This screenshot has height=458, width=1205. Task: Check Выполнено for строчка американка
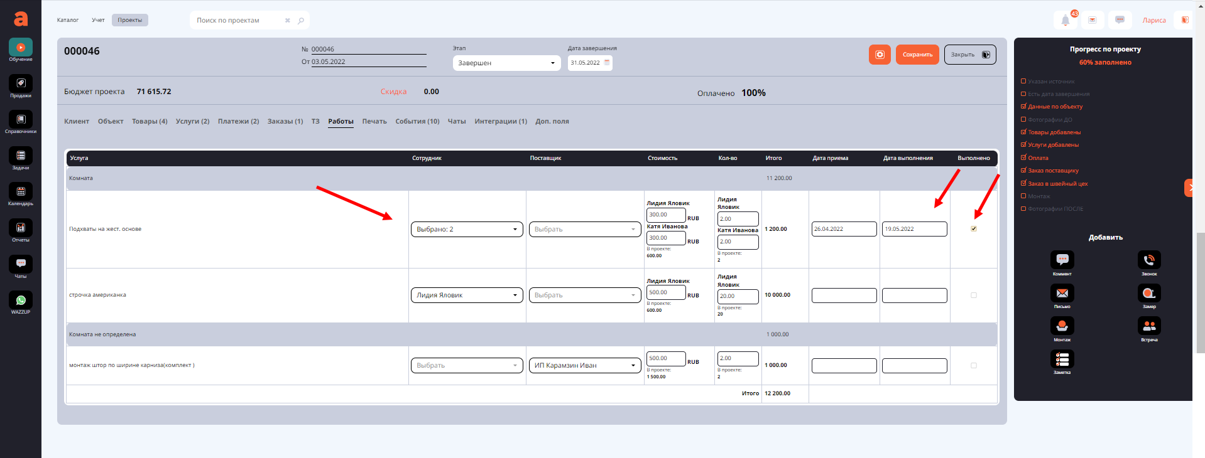coord(974,295)
